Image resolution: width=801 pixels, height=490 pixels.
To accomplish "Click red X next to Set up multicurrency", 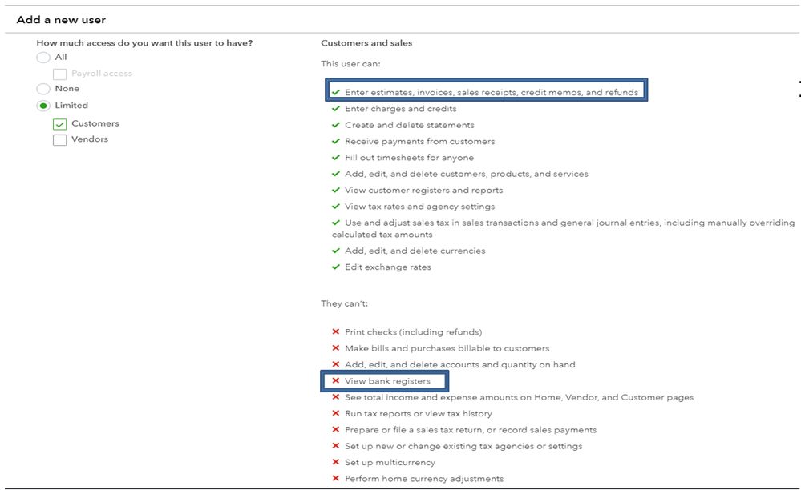I will click(x=336, y=463).
